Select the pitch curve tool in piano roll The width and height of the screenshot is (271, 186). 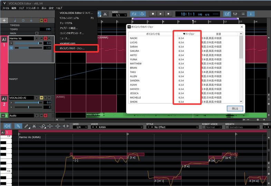pyautogui.click(x=50, y=126)
